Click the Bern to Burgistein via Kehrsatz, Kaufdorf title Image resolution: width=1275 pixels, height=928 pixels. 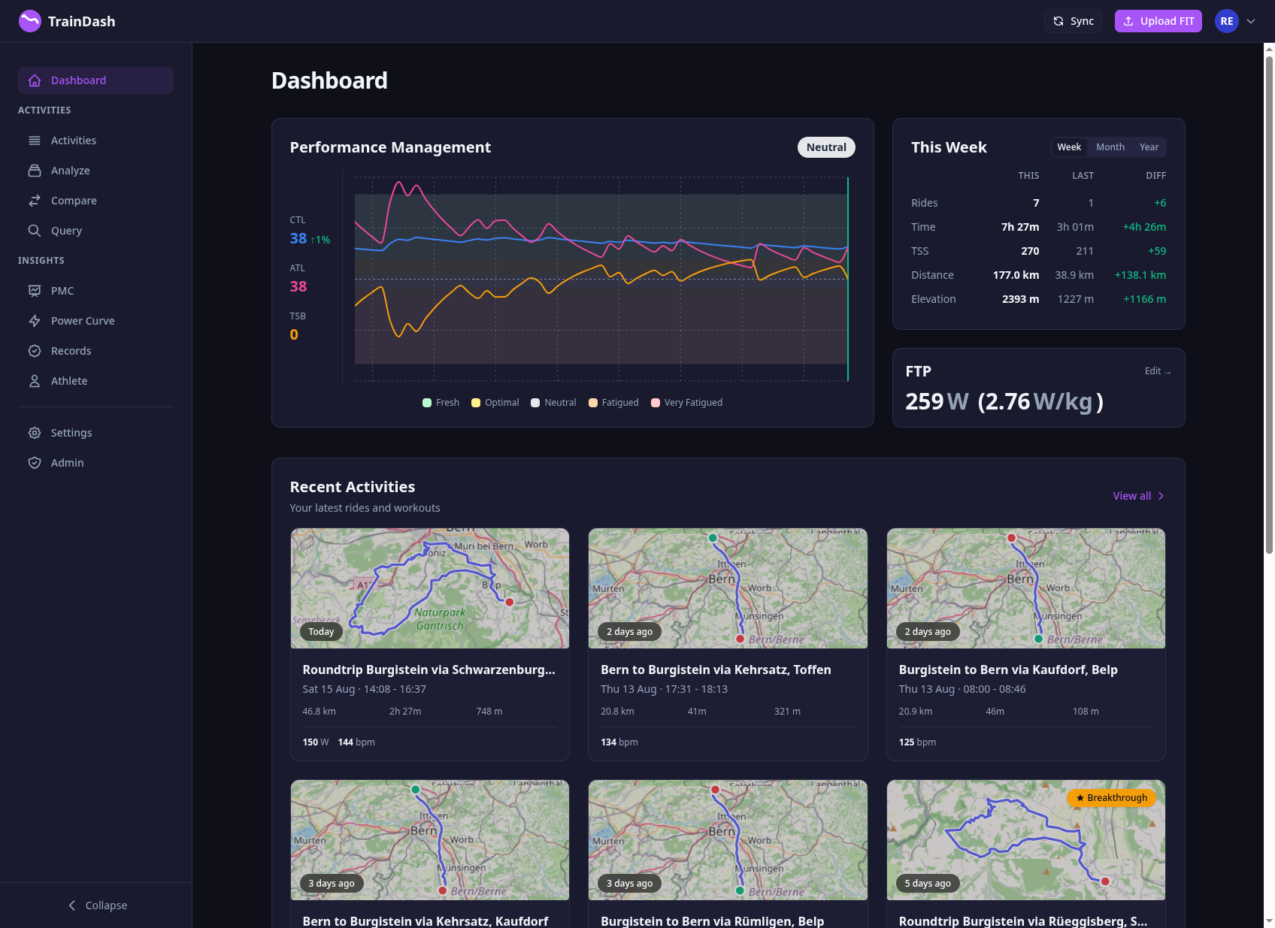coord(426,921)
